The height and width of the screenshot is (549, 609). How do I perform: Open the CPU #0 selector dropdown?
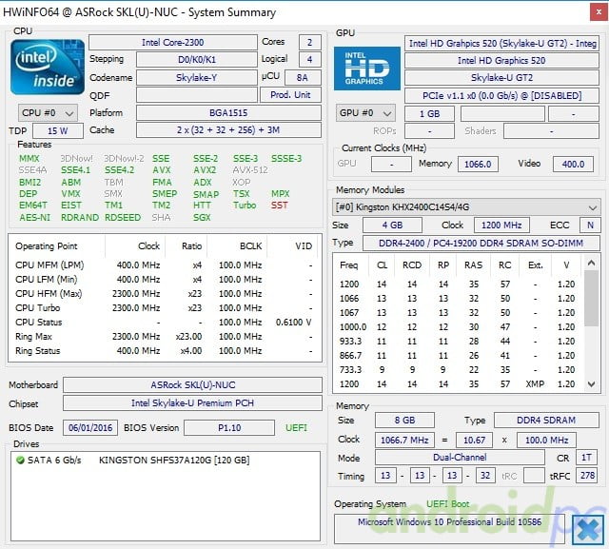pyautogui.click(x=48, y=113)
